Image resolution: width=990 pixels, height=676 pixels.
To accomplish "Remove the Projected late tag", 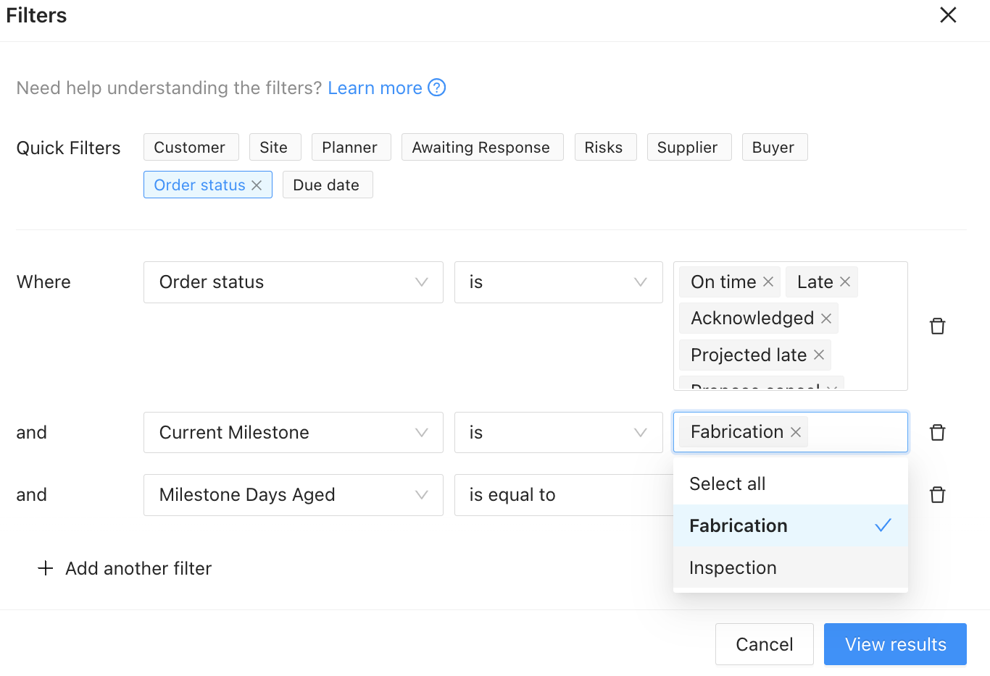I will click(819, 355).
